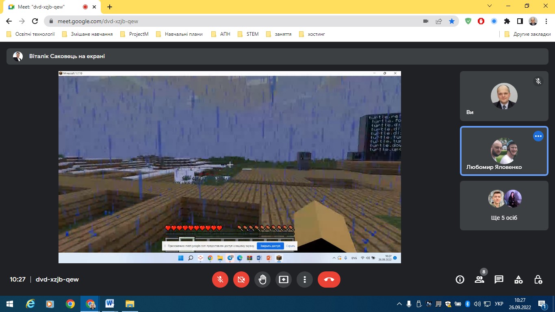The width and height of the screenshot is (555, 312).
Task: Click 'Закрыть доступ' in shared screen
Action: coord(270,246)
